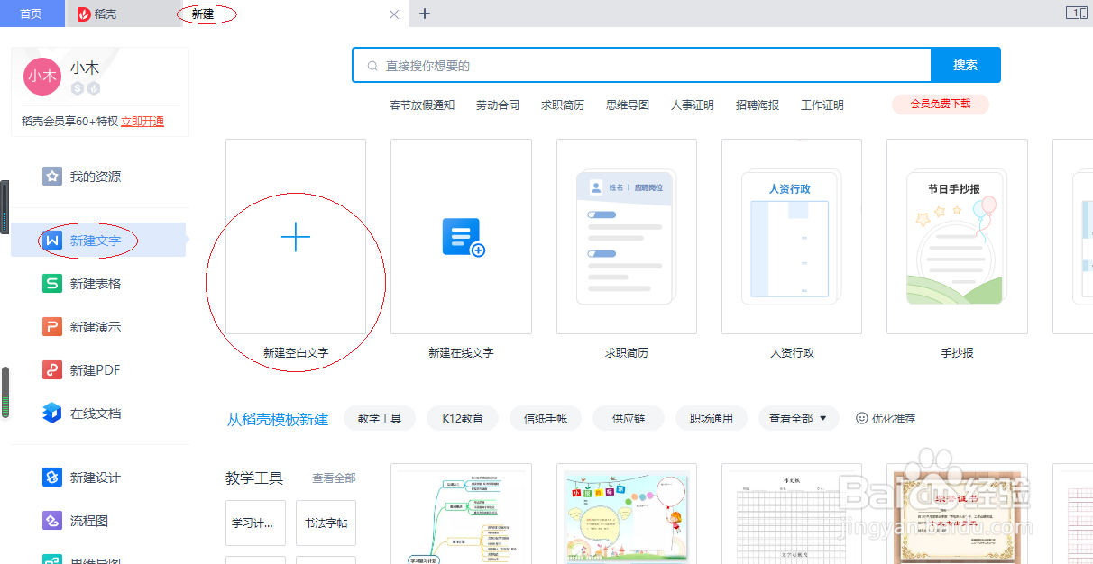Open the 荣誉证书 certificate template
The width and height of the screenshot is (1093, 564).
click(x=957, y=514)
